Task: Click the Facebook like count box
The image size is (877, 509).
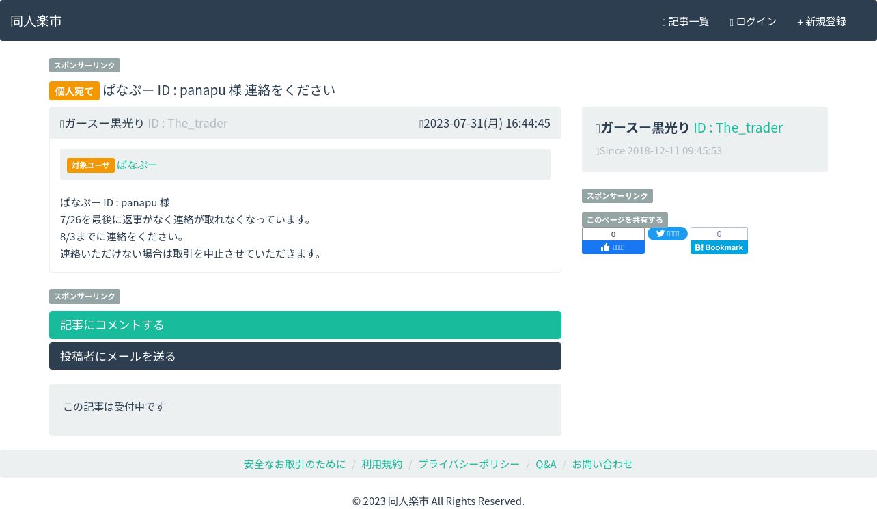Action: tap(613, 234)
